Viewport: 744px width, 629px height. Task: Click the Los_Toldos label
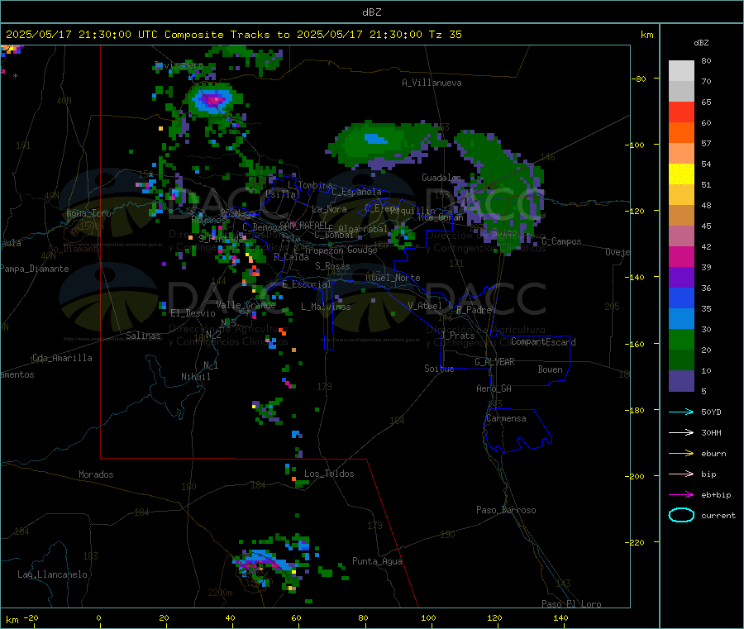(329, 474)
